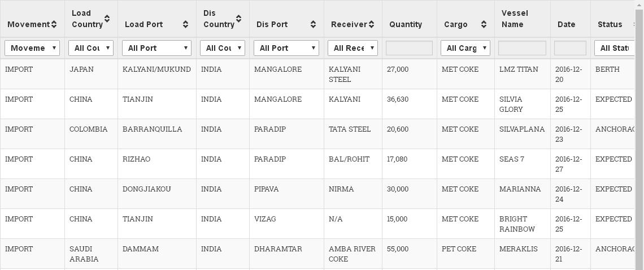Focus the Vessel Name filter field
Screen dimensions: 644x270
522,48
